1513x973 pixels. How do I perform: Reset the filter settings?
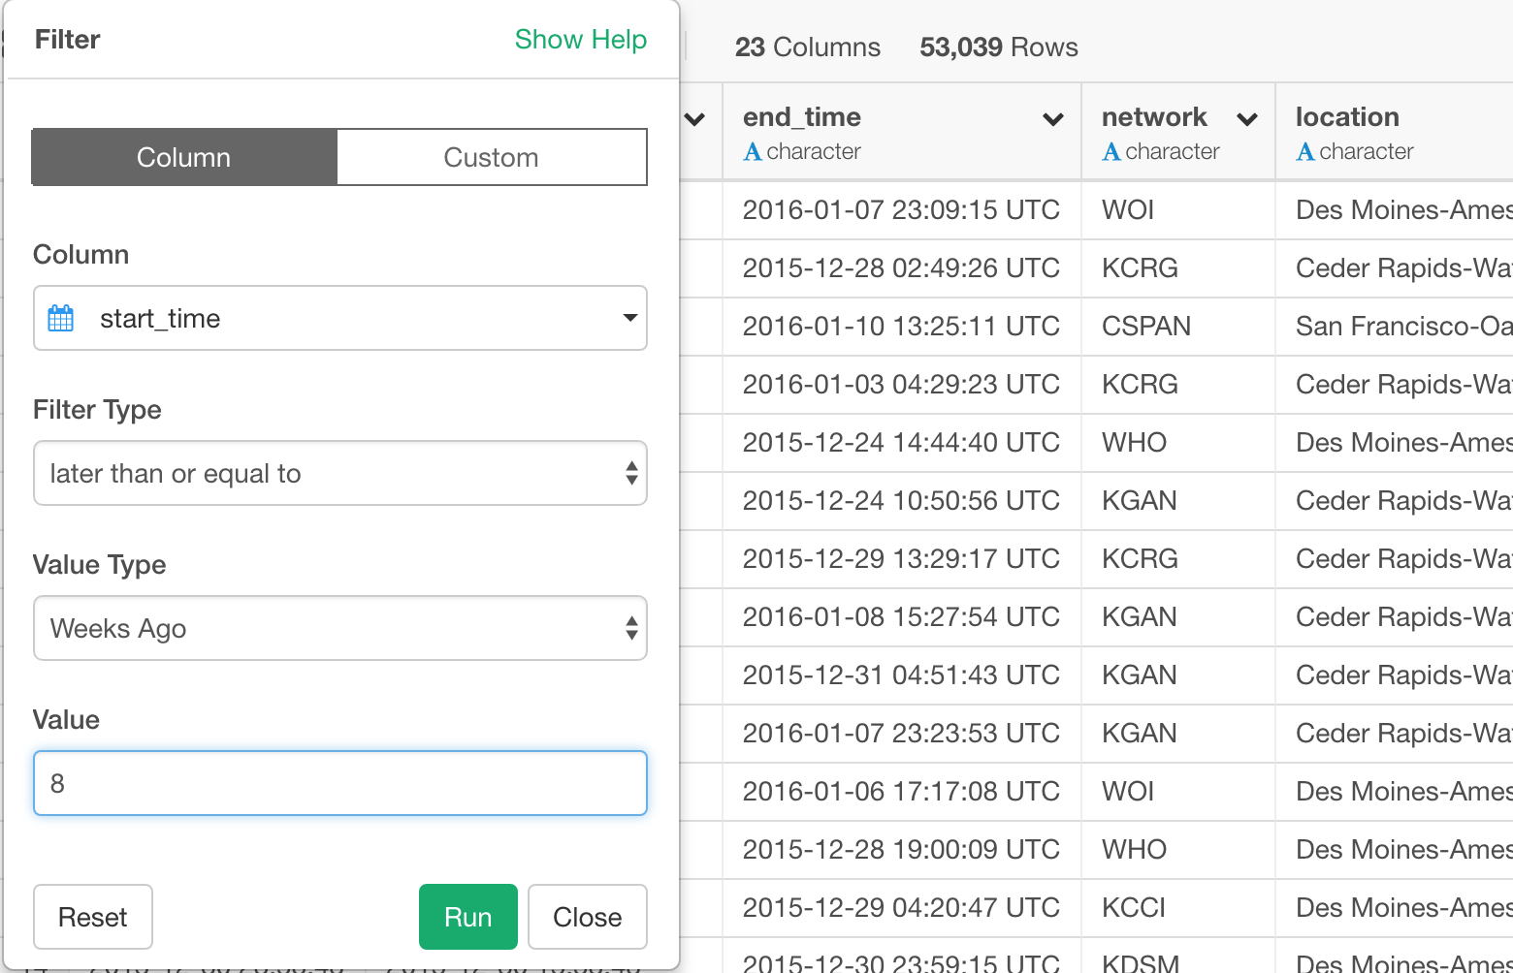click(93, 917)
